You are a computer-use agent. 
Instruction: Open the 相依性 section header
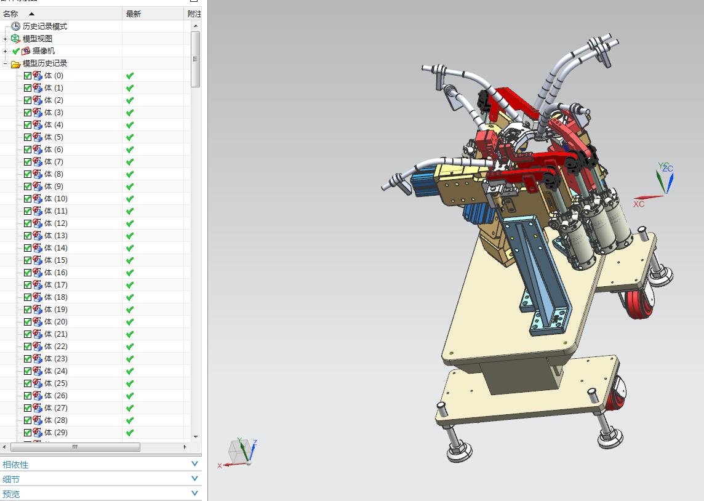pos(100,464)
